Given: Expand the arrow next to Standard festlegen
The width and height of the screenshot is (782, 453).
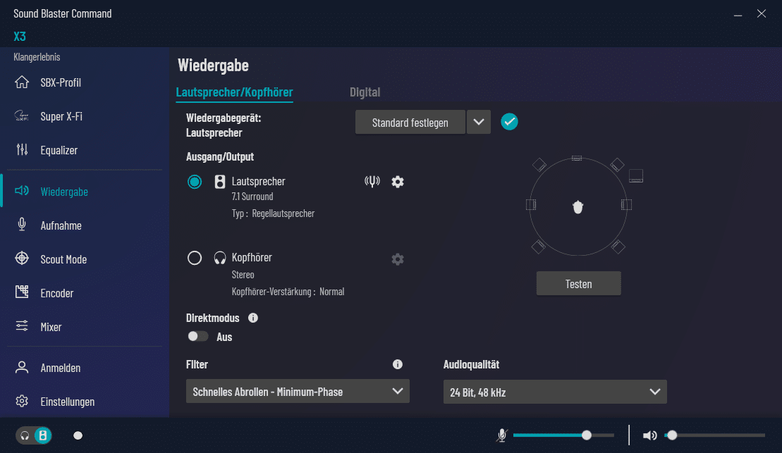Looking at the screenshot, I should pos(479,122).
